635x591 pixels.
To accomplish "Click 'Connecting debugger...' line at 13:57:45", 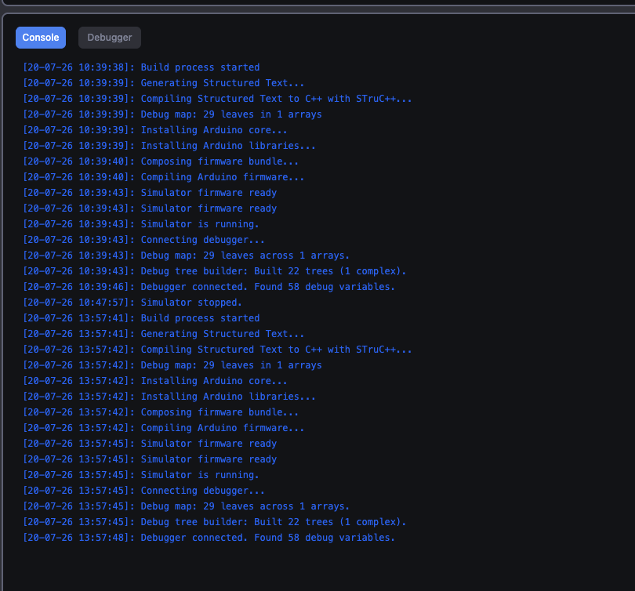I will (x=143, y=491).
